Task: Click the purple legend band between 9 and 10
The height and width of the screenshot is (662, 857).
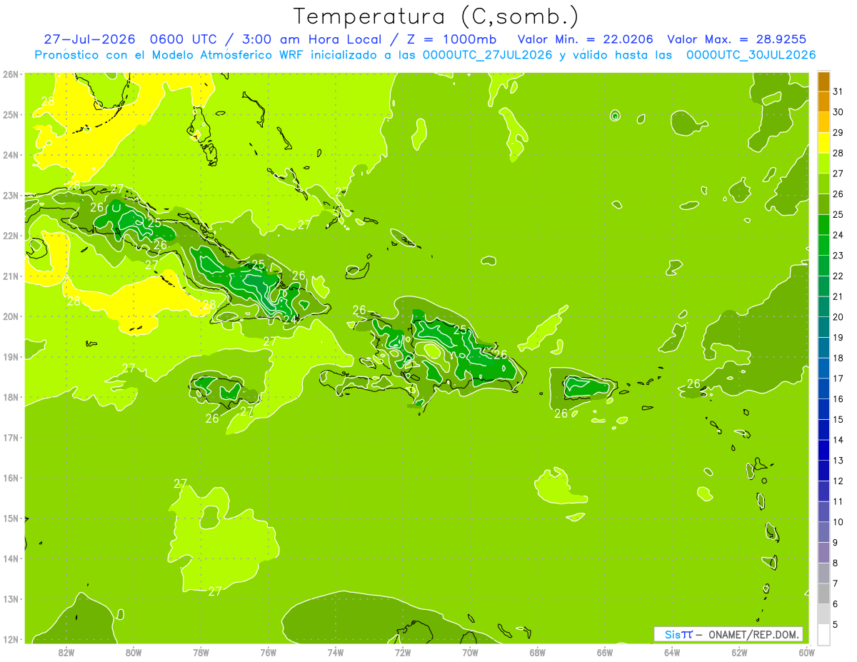Action: pos(824,532)
